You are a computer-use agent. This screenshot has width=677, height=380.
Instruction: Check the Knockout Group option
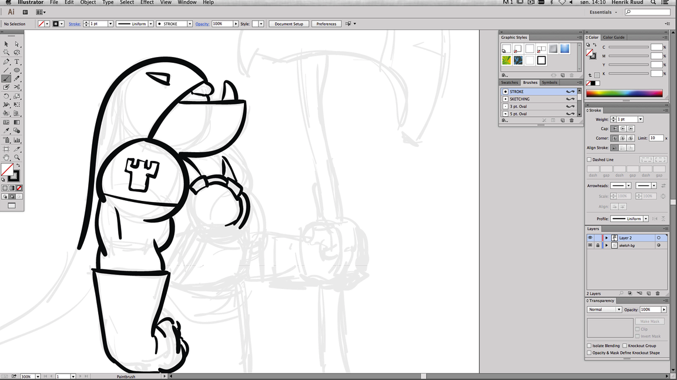[625, 345]
